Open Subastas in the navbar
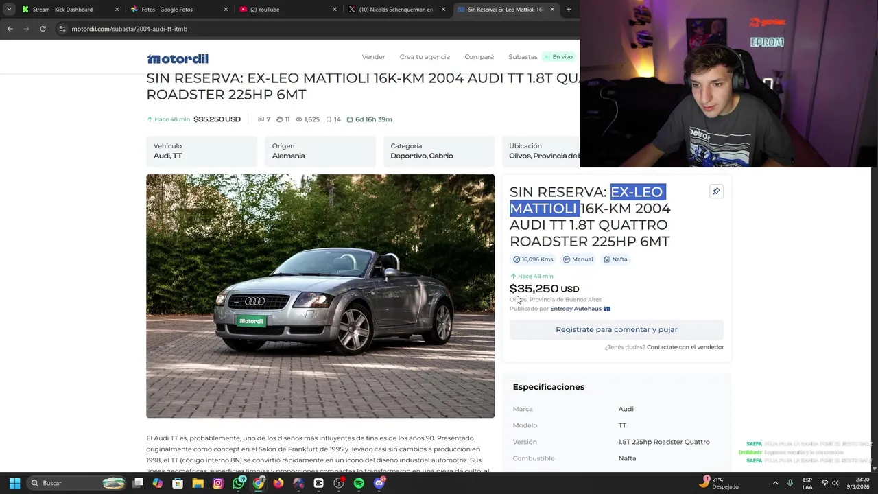 pyautogui.click(x=523, y=57)
